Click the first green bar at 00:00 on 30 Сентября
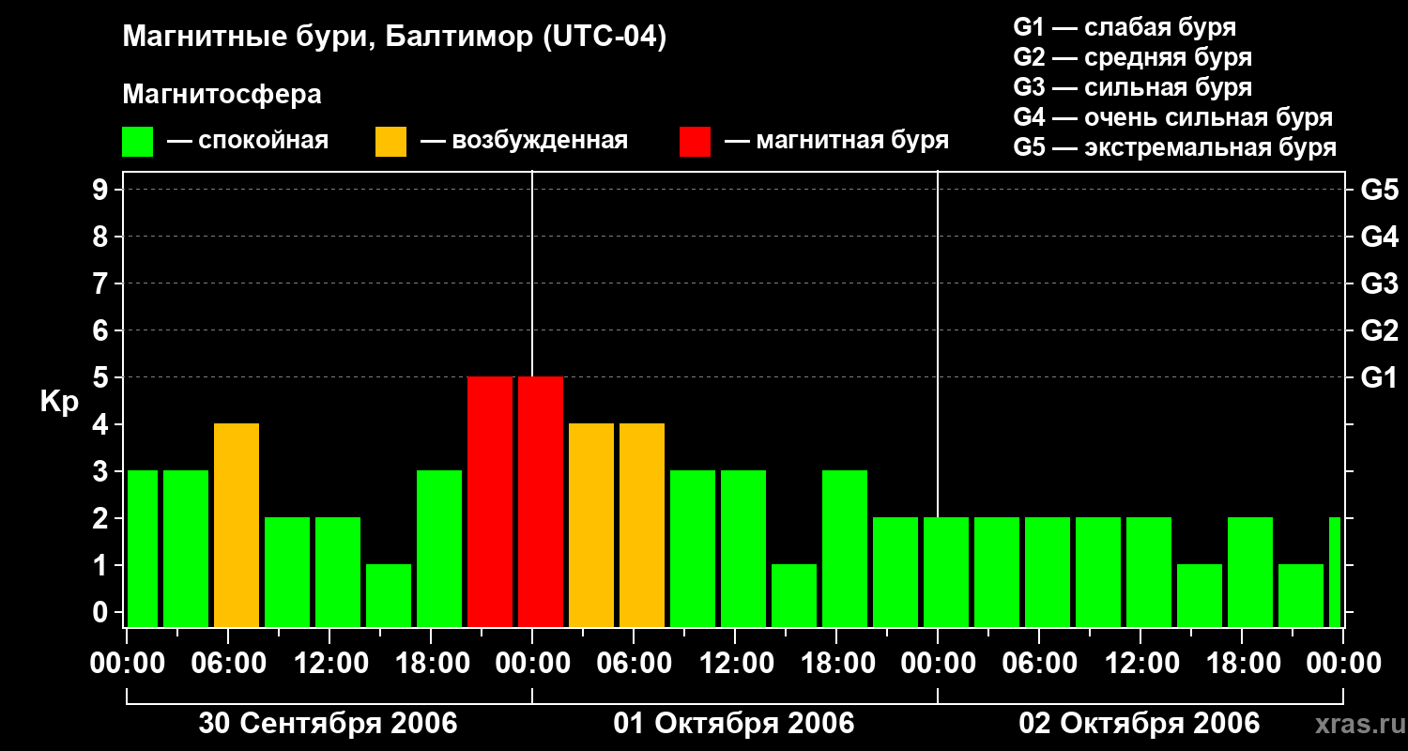1408x751 pixels. (x=143, y=548)
